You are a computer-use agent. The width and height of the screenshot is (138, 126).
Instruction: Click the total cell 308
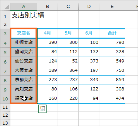coord(112,89)
